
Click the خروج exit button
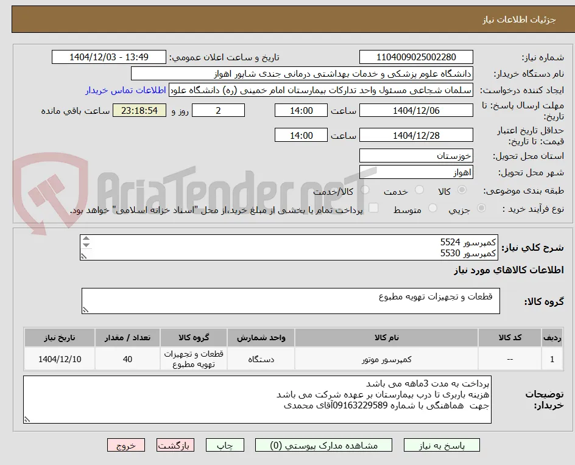[x=126, y=445]
